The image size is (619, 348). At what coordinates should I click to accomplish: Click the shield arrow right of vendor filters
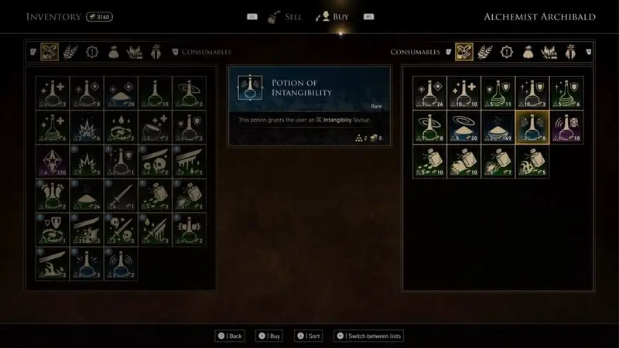point(588,52)
